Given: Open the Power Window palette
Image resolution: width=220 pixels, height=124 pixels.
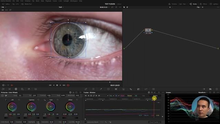Looking at the screenshot, I should tap(108, 89).
